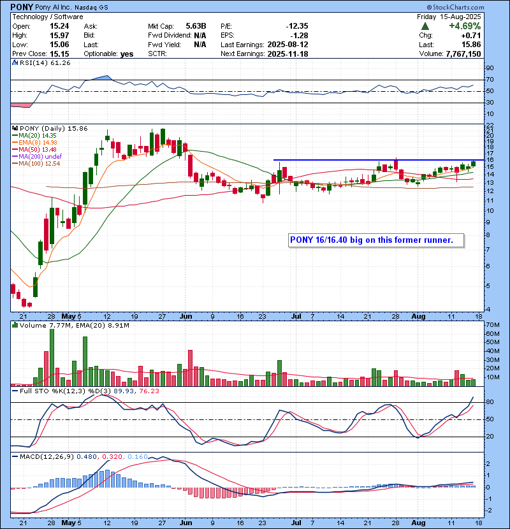This screenshot has width=510, height=529.
Task: Click the Fwd Yield N/A value
Action: coord(200,45)
